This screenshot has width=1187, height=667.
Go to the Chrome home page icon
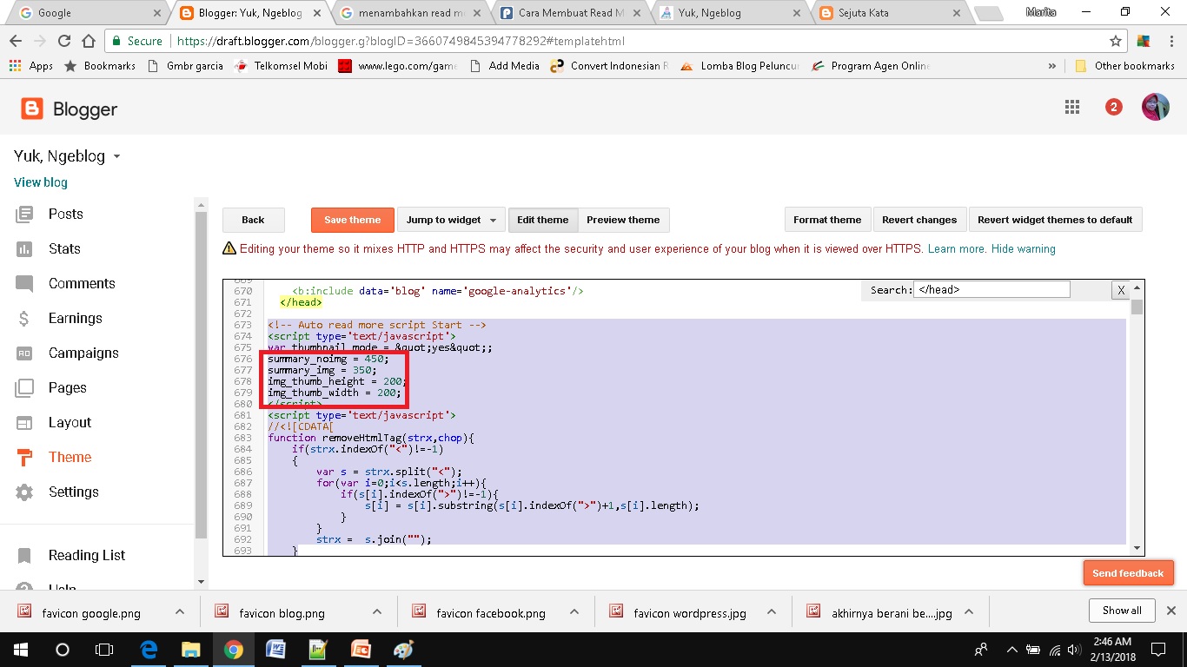point(88,41)
